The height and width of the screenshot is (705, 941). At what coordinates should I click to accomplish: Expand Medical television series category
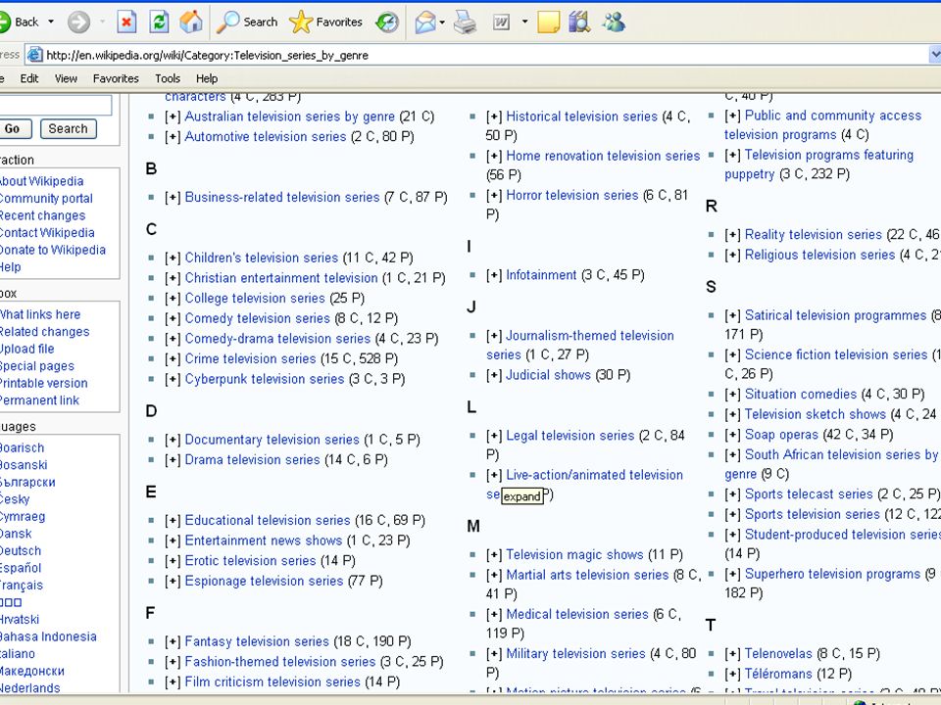click(494, 615)
